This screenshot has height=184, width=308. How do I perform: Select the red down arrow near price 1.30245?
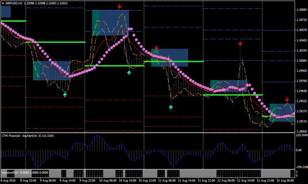click(x=156, y=48)
